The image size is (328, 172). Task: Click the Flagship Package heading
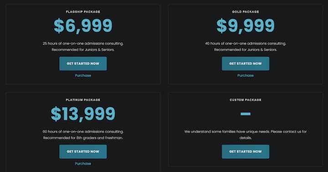pyautogui.click(x=83, y=12)
